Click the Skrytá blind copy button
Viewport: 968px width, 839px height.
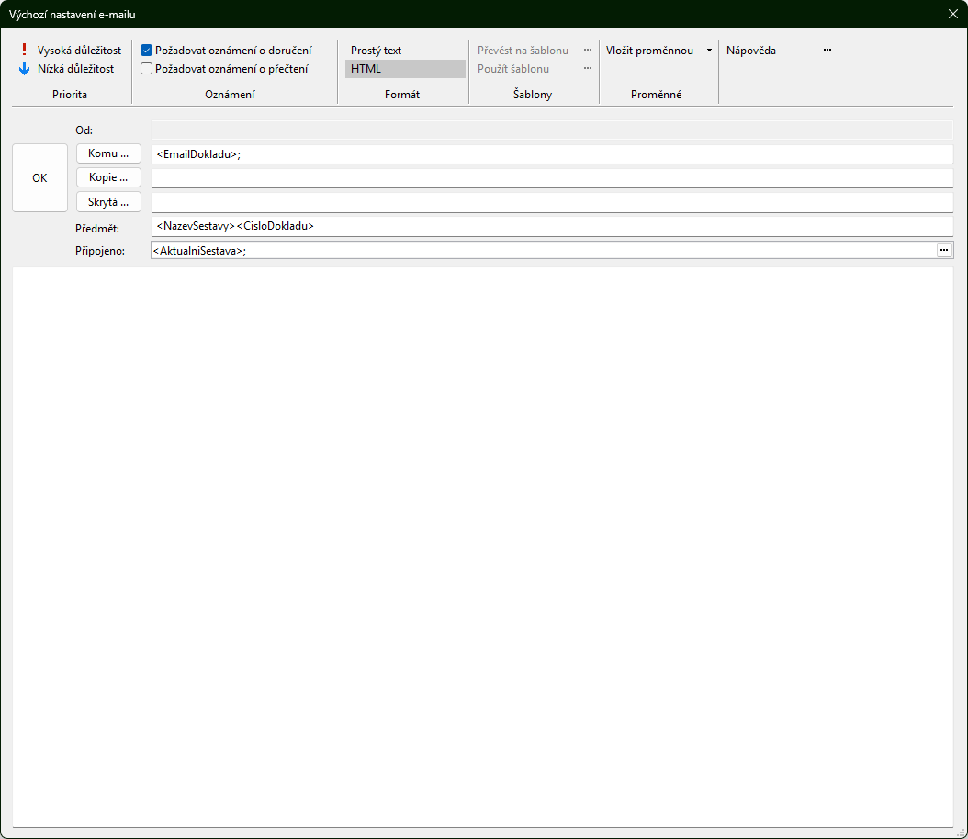(x=108, y=201)
